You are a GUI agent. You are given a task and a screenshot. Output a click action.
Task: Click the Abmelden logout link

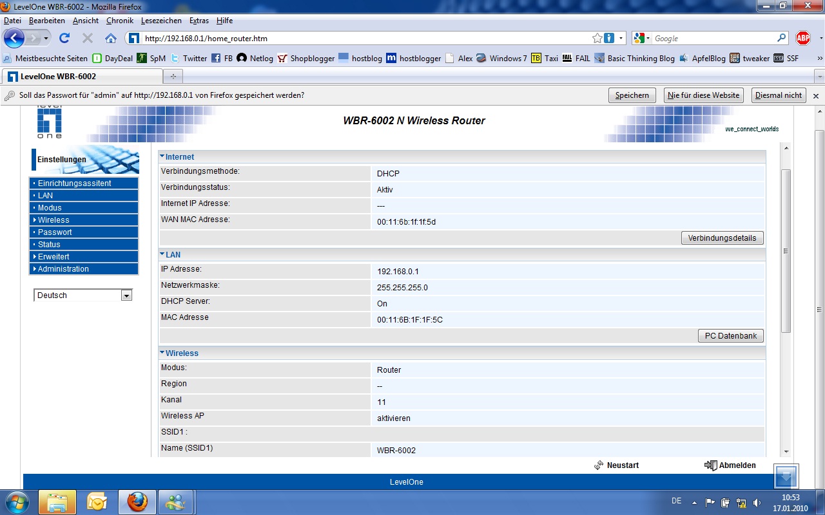tap(737, 465)
